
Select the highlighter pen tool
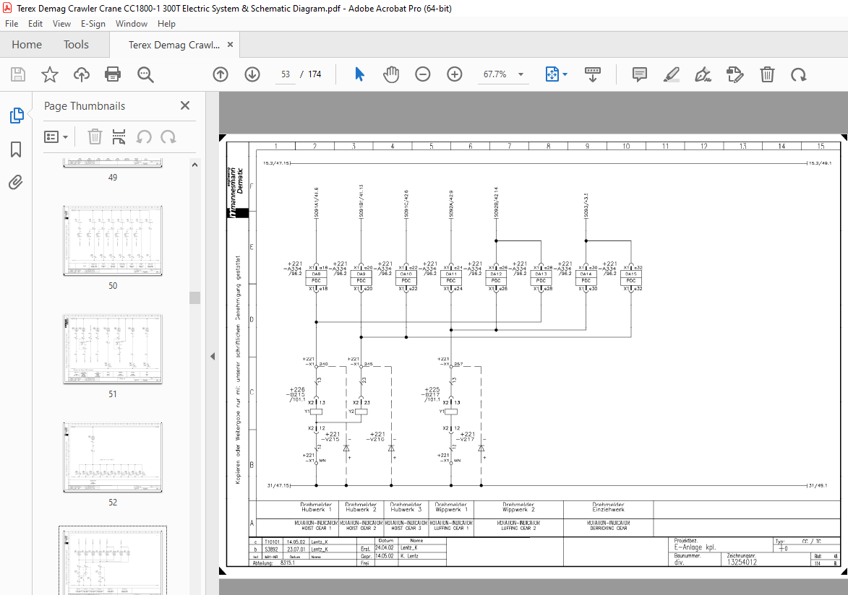[671, 74]
